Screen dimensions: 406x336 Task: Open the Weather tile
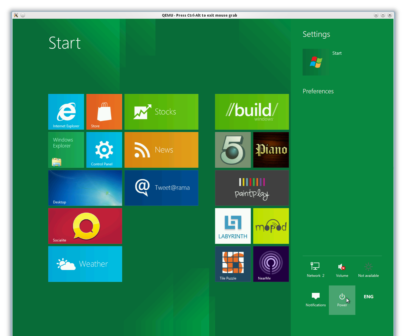(85, 264)
